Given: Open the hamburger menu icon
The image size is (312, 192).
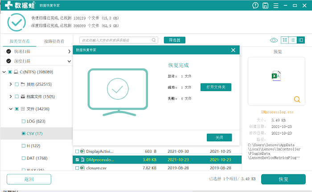Looking at the screenshot, I should (276, 5).
